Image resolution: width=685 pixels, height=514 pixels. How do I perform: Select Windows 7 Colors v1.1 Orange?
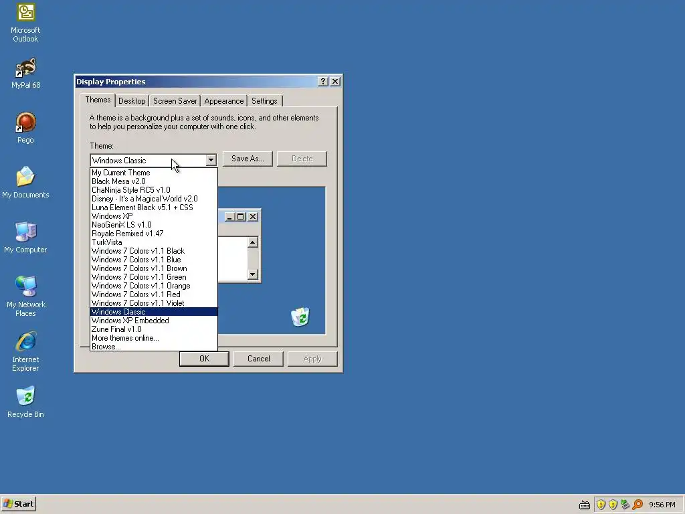tap(154, 286)
